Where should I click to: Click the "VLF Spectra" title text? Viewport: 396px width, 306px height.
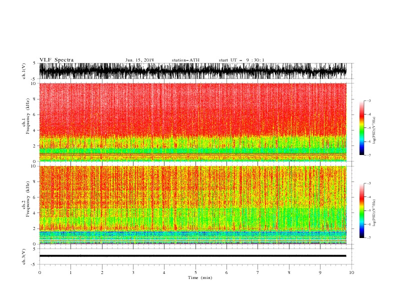point(56,60)
